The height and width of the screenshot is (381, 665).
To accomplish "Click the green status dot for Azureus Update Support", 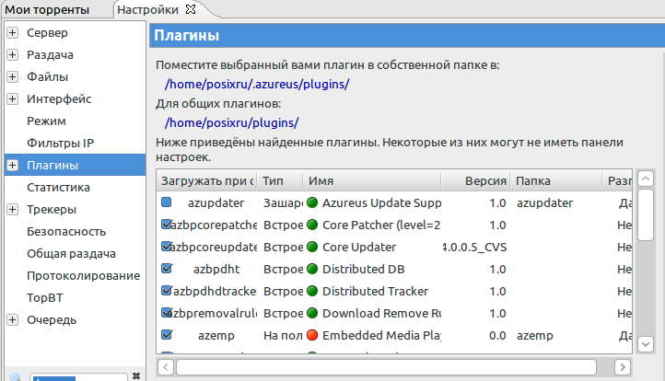I will pos(312,203).
